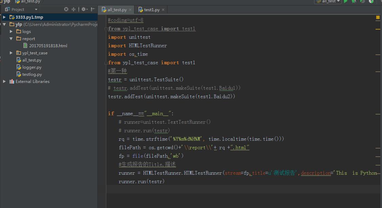Collapse the ylp project root

4,24
